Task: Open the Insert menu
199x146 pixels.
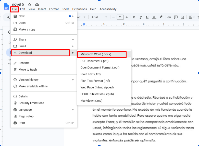Action: [x=42, y=9]
